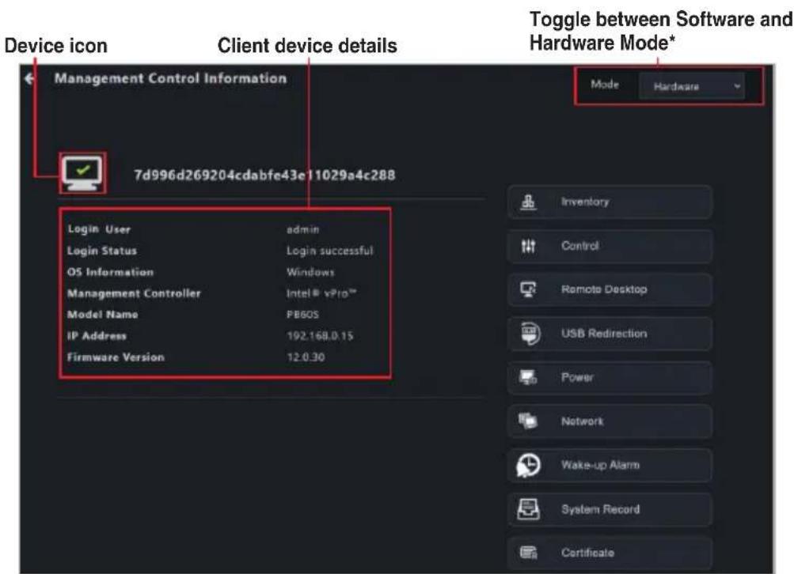This screenshot has width=794, height=574.
Task: Click the IP Address label
Action: 97,336
